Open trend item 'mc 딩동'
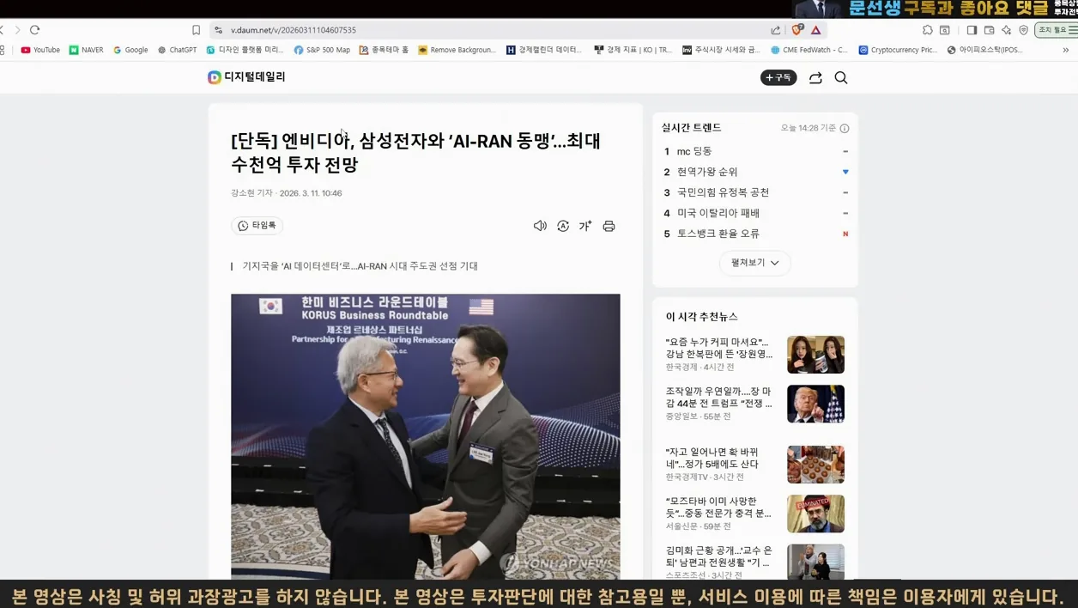Screen dimensions: 1078x608 [694, 151]
